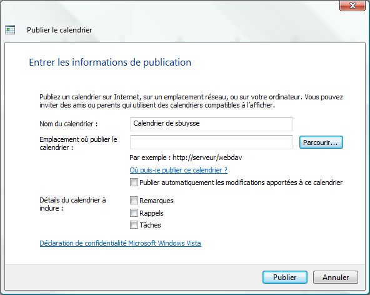Click the 'Par exemple : http://serveur/webdav' hint text

tap(186, 157)
